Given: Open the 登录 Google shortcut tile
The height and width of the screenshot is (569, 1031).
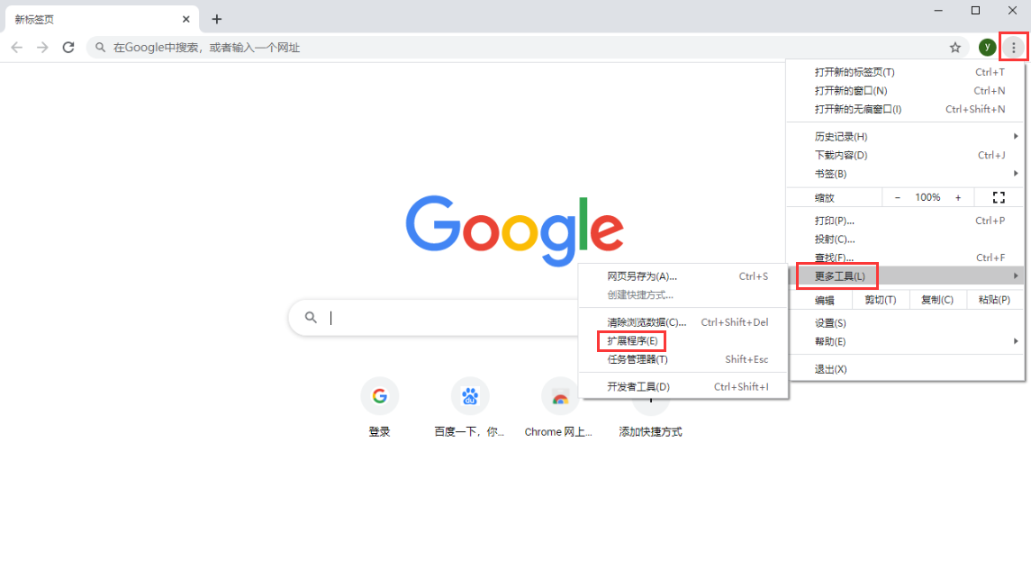Looking at the screenshot, I should 379,408.
